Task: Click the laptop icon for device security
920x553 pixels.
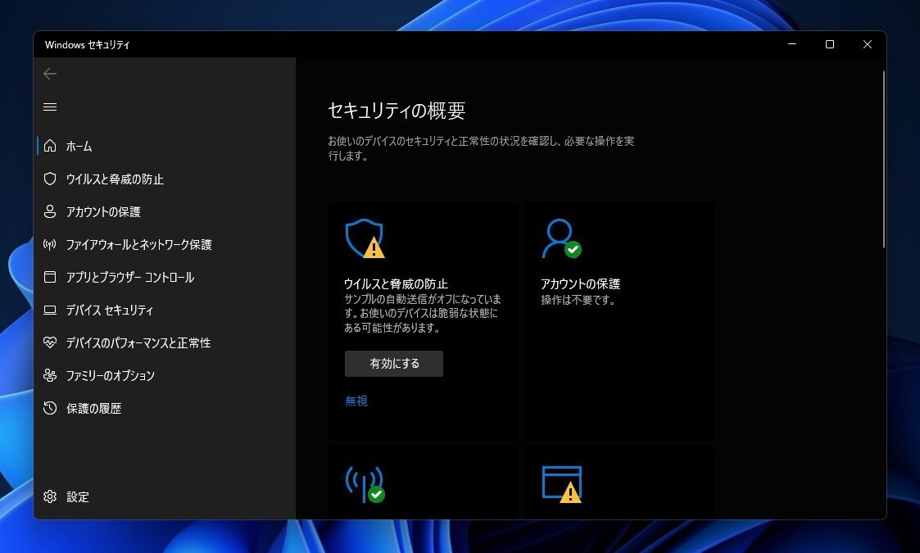Action: (x=50, y=310)
